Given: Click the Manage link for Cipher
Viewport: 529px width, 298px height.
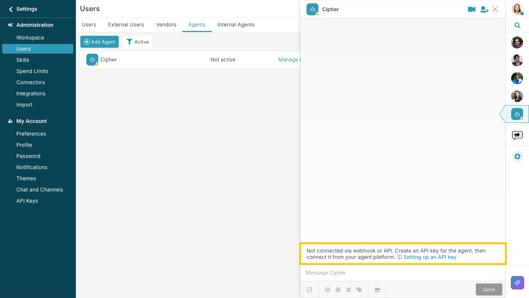Looking at the screenshot, I should coord(289,60).
